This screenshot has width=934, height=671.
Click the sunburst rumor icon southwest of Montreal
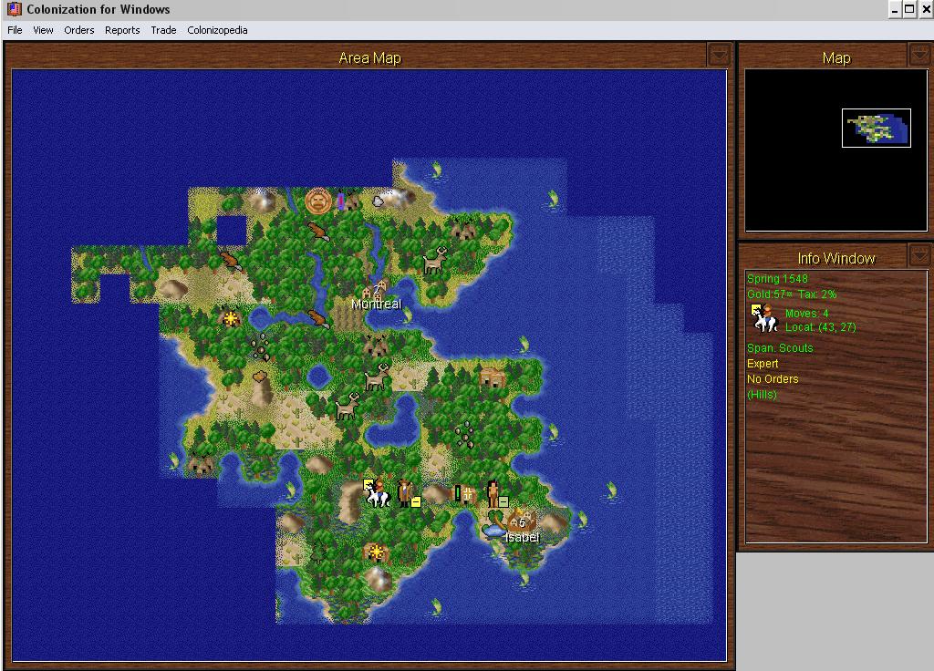[231, 318]
